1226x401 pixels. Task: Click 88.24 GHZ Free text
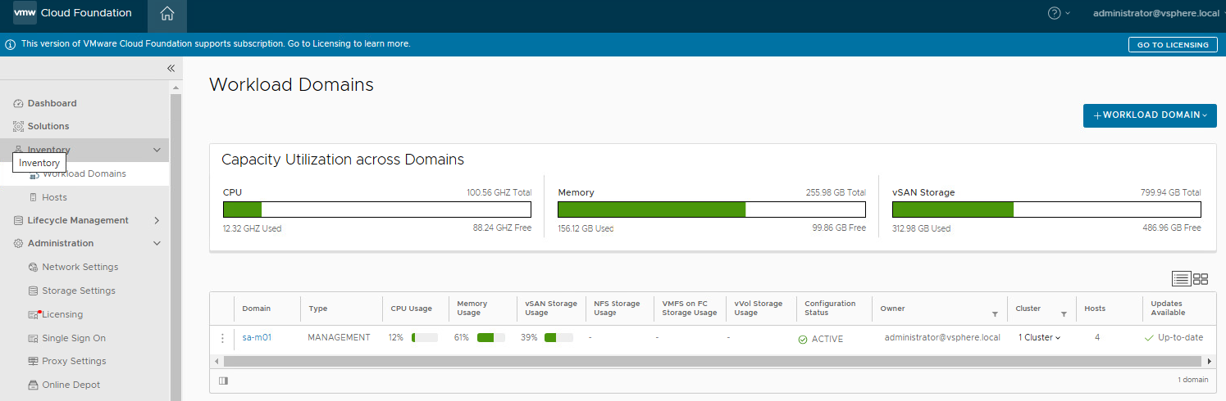point(502,229)
